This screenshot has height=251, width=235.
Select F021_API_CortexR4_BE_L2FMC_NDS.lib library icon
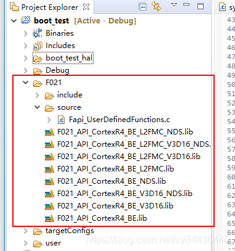[49, 132]
